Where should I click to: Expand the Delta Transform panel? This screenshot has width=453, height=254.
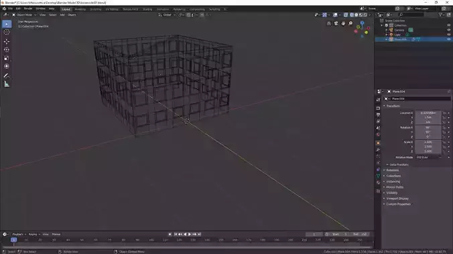pyautogui.click(x=399, y=164)
